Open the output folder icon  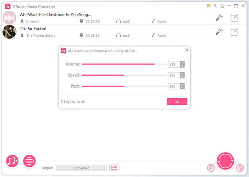(x=114, y=168)
